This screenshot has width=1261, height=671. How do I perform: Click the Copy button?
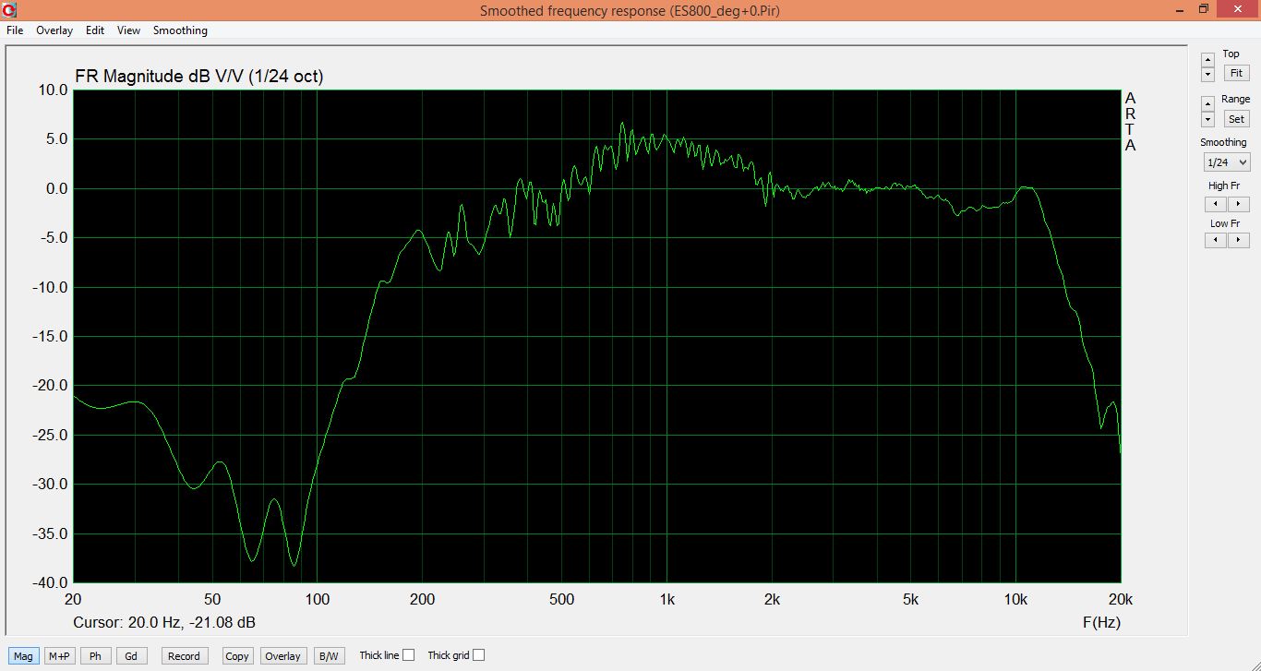237,656
